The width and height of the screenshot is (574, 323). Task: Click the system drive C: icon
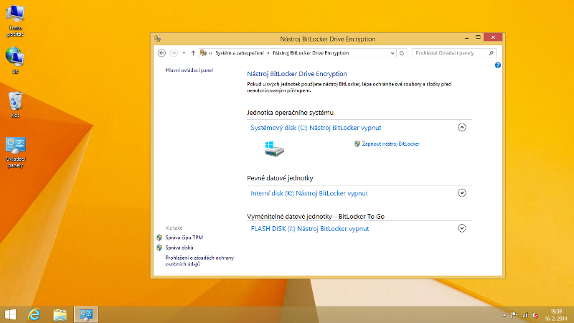[x=273, y=149]
